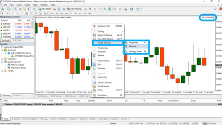Viewport: 222px width, 125px height.
Task: Select the text label A tool
Action: pos(36,13)
